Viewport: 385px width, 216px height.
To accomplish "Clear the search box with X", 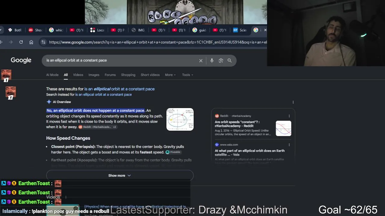I will (201, 61).
